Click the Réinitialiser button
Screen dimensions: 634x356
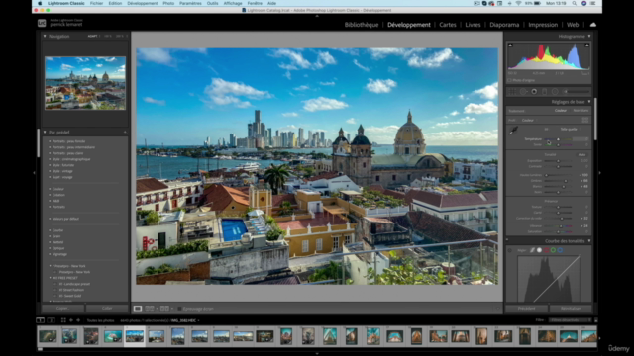pos(571,308)
